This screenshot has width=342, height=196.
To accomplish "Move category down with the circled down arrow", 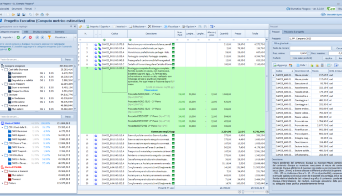I will (x=42, y=37).
